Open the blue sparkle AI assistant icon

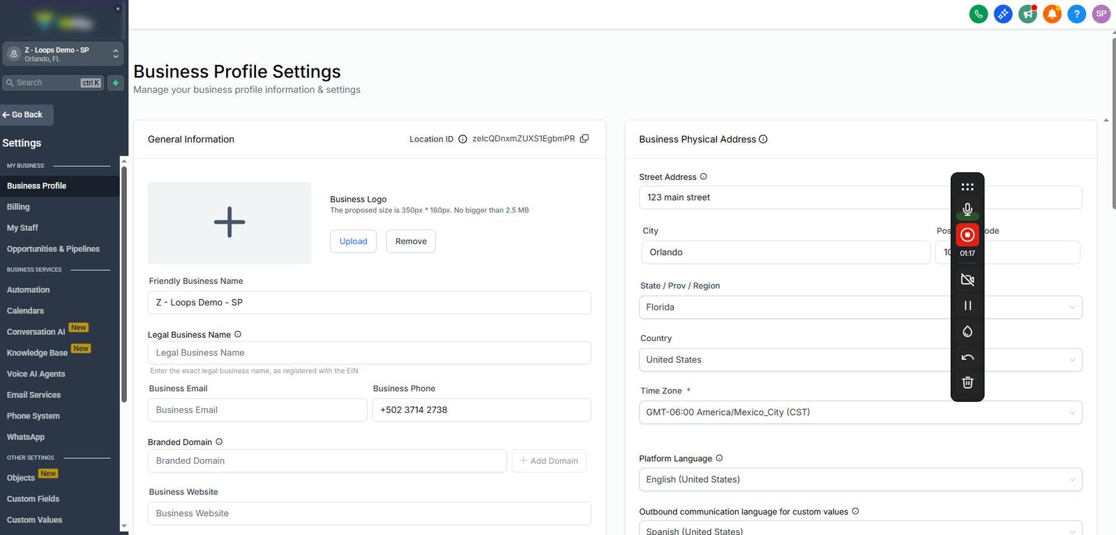[x=1003, y=14]
